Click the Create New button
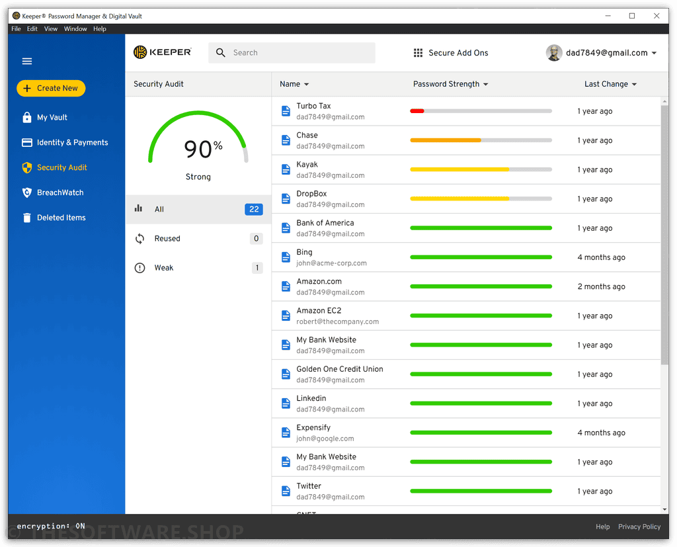This screenshot has height=547, width=677. (51, 88)
